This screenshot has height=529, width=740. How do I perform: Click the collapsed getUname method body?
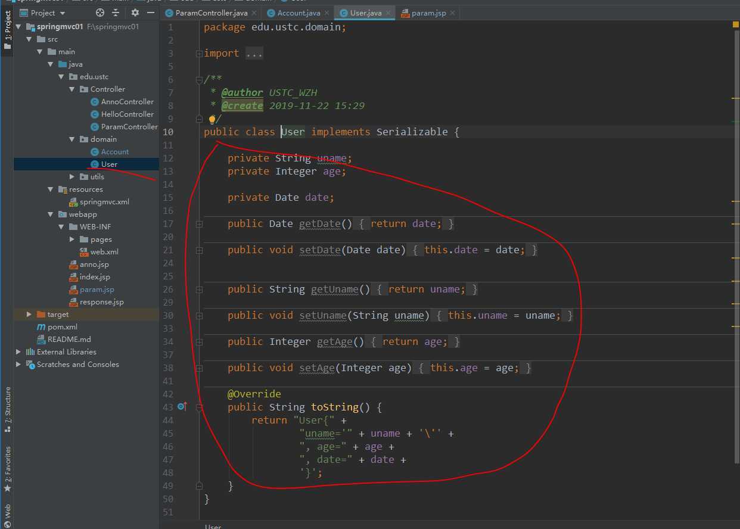click(x=427, y=290)
